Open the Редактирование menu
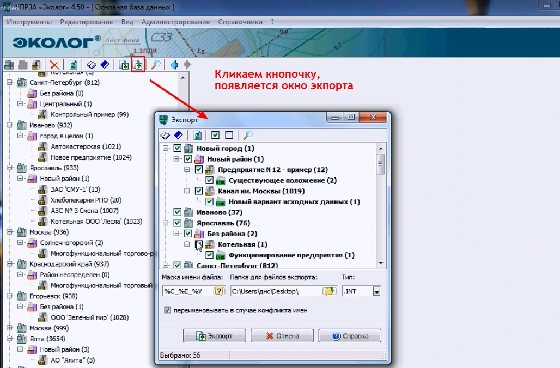560x368 pixels. 87,22
